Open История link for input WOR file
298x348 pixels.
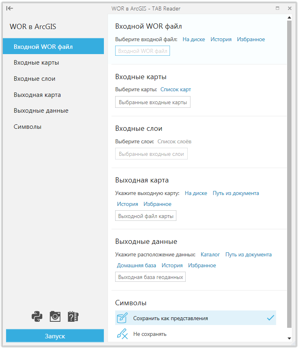(x=221, y=40)
